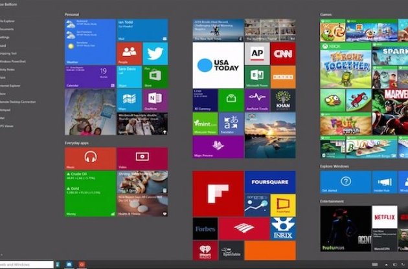Open the Throne Together game tile
This screenshot has height=269, width=408.
[x=346, y=64]
